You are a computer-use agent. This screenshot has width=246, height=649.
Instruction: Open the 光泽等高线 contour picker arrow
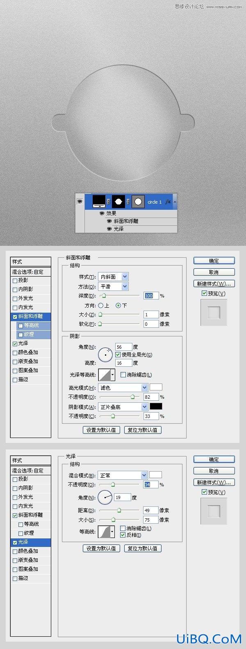[112, 374]
